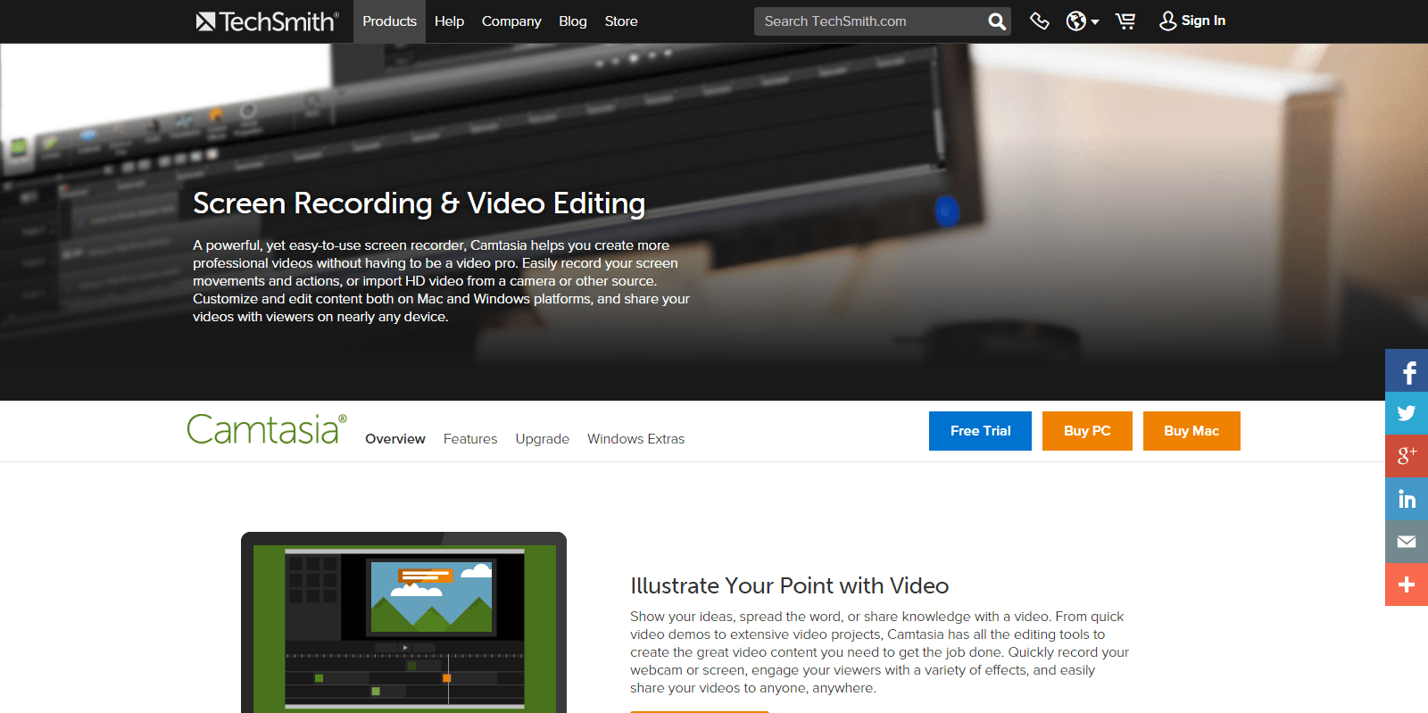This screenshot has width=1428, height=713.
Task: Share on Facebook via sidebar icon
Action: click(x=1407, y=370)
